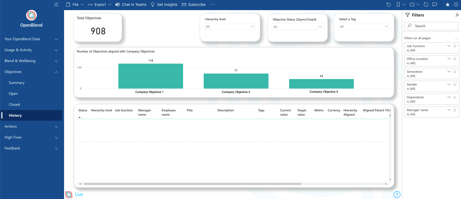
Task: Go to Objectives Summary page
Action: [17, 83]
